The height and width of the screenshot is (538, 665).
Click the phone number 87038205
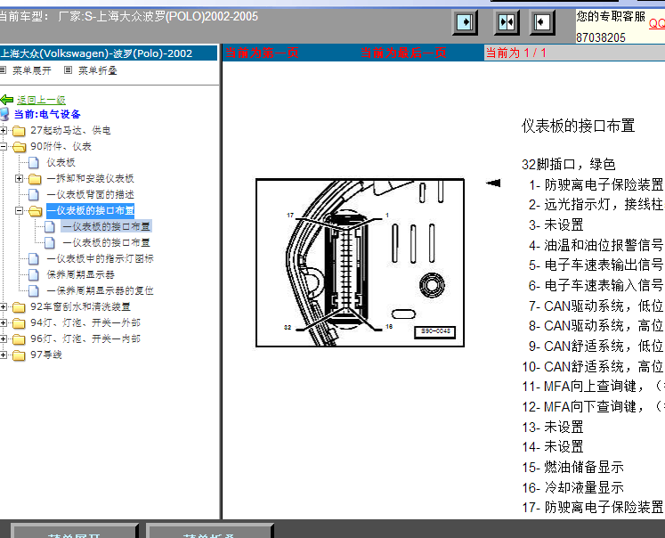(x=601, y=37)
